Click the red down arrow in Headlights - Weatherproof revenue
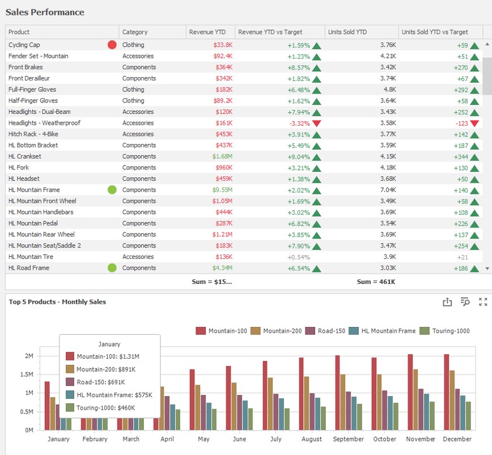This screenshot has width=492, height=455. click(x=316, y=124)
